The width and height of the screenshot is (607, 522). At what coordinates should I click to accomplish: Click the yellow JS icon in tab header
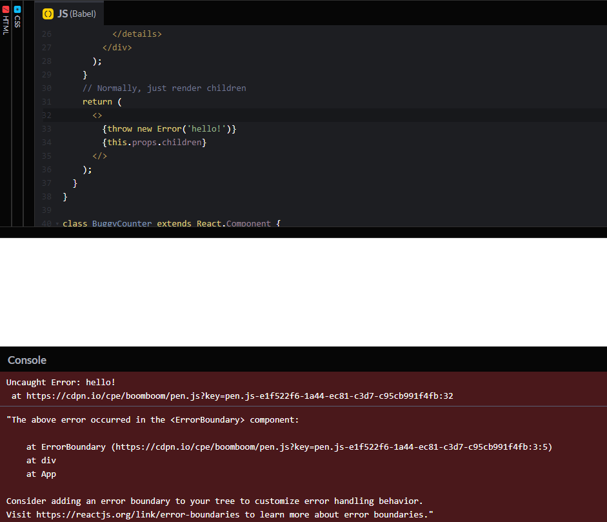(48, 14)
